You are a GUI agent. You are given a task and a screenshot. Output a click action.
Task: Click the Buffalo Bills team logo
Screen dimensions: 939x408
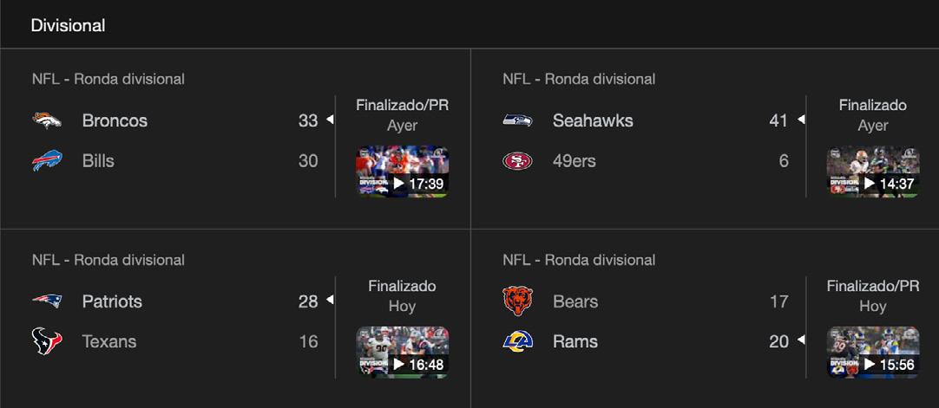click(47, 161)
